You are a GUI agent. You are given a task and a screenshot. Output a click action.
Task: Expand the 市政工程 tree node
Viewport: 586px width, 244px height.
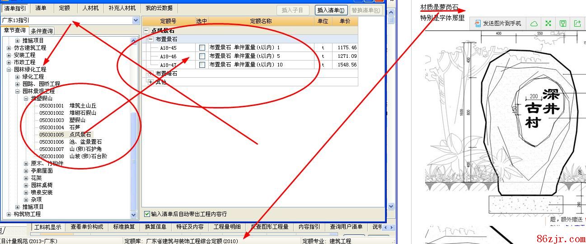coord(9,62)
